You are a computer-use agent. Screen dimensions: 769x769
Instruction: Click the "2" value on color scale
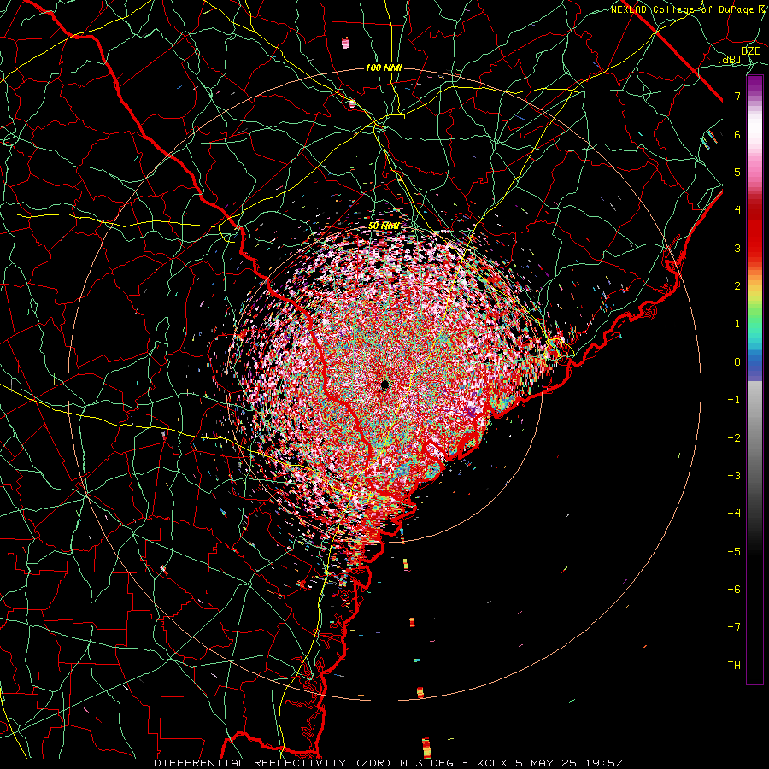coord(737,286)
